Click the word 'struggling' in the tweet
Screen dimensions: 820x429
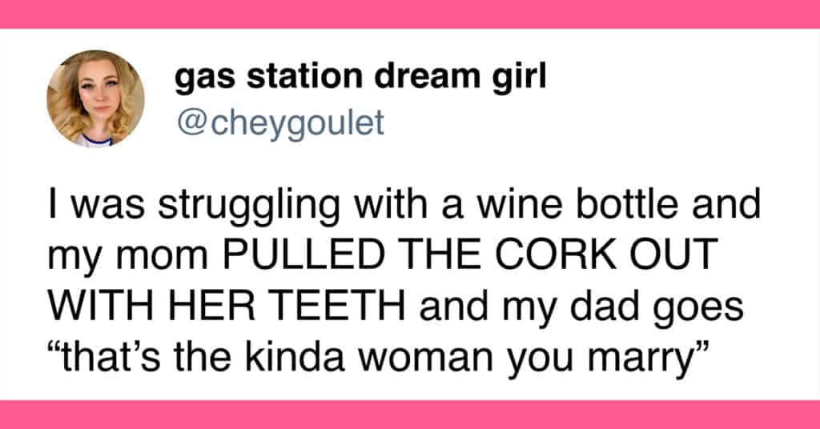249,206
